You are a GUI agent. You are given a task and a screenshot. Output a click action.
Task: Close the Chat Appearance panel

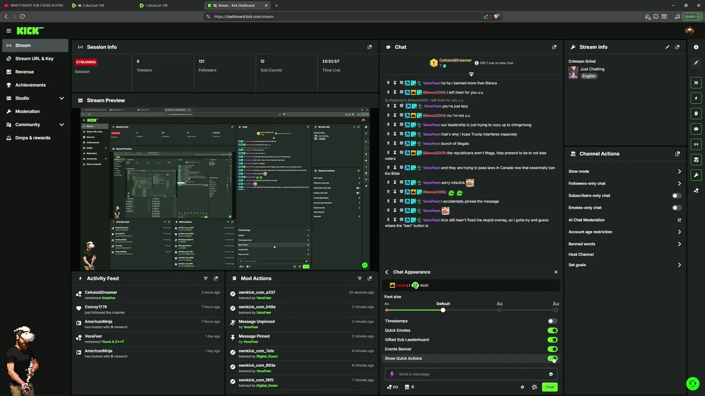click(x=556, y=272)
